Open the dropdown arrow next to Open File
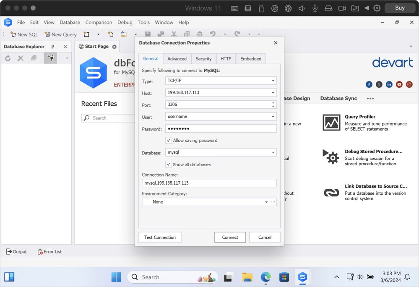The height and width of the screenshot is (287, 419). 135,34
